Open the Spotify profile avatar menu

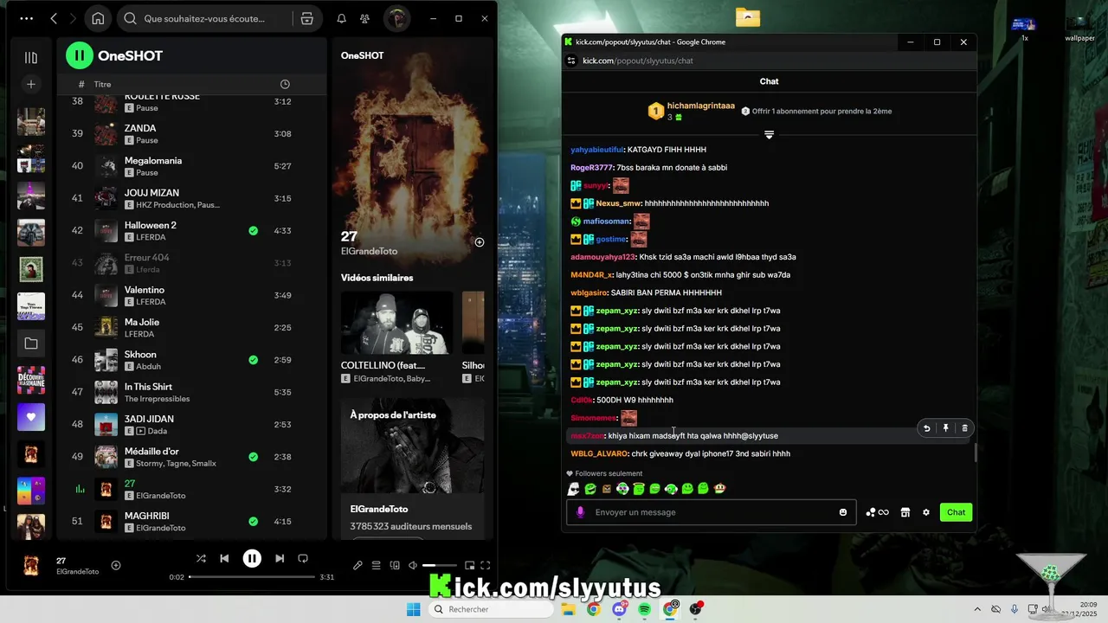[x=397, y=18]
